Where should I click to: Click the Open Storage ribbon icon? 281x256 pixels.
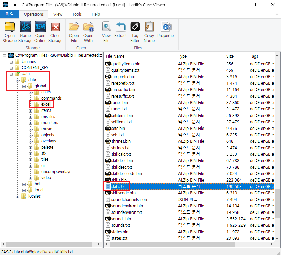(10, 27)
